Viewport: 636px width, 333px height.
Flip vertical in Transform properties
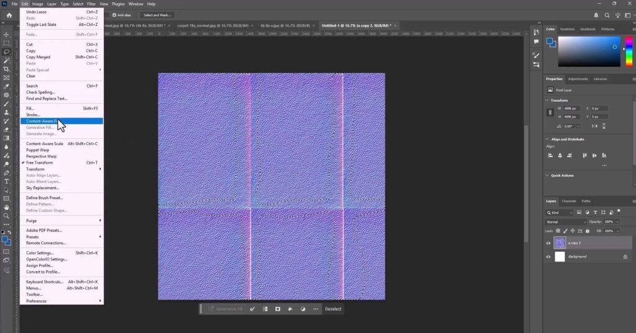pos(604,126)
